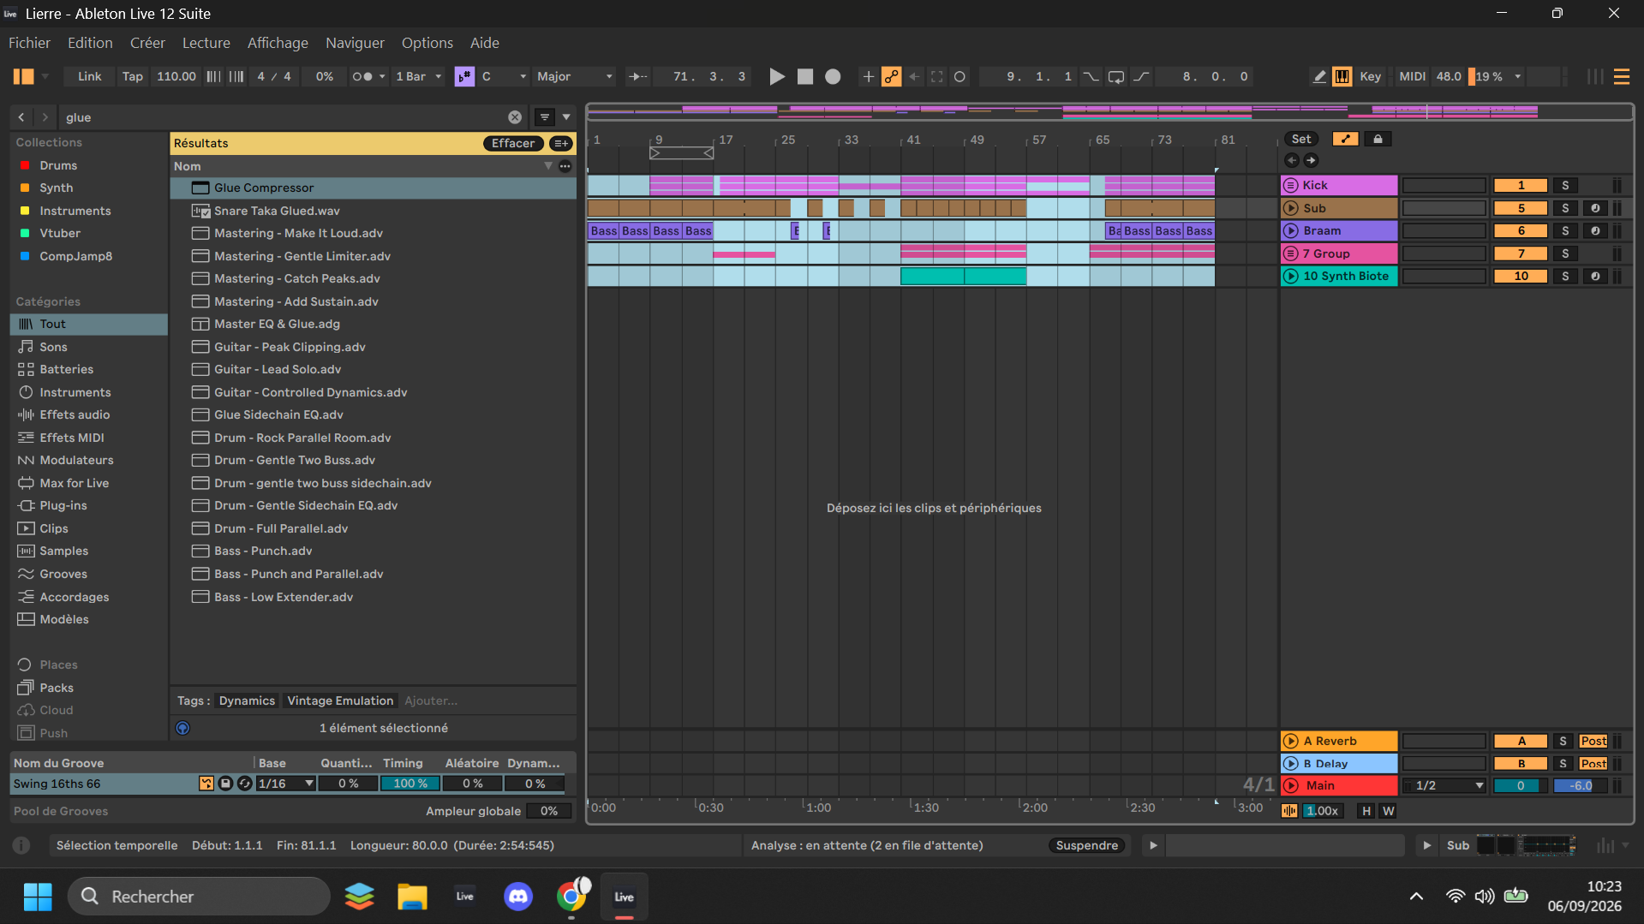Click Suspendre analysis button
Viewport: 1644px width, 924px height.
1087,846
